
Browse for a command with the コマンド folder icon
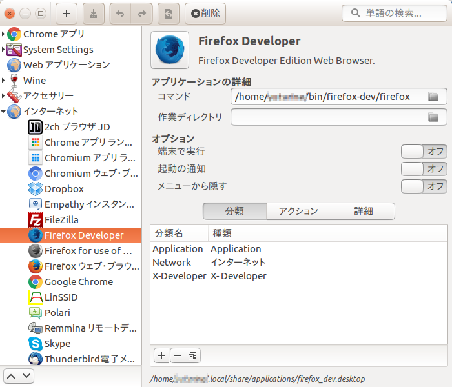433,97
